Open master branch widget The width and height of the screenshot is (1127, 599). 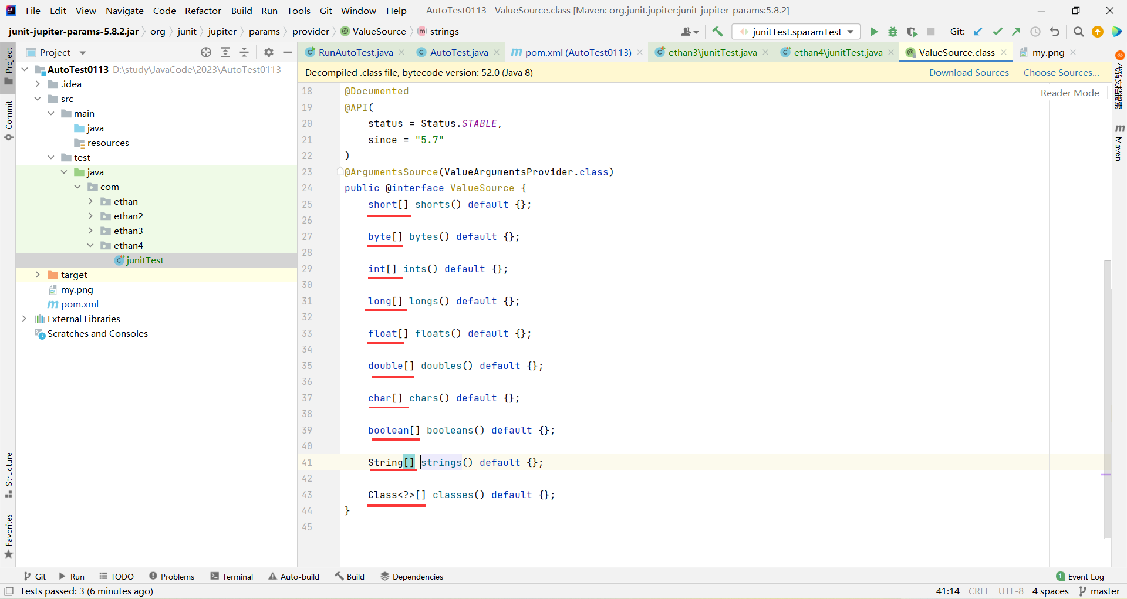coord(1099,591)
